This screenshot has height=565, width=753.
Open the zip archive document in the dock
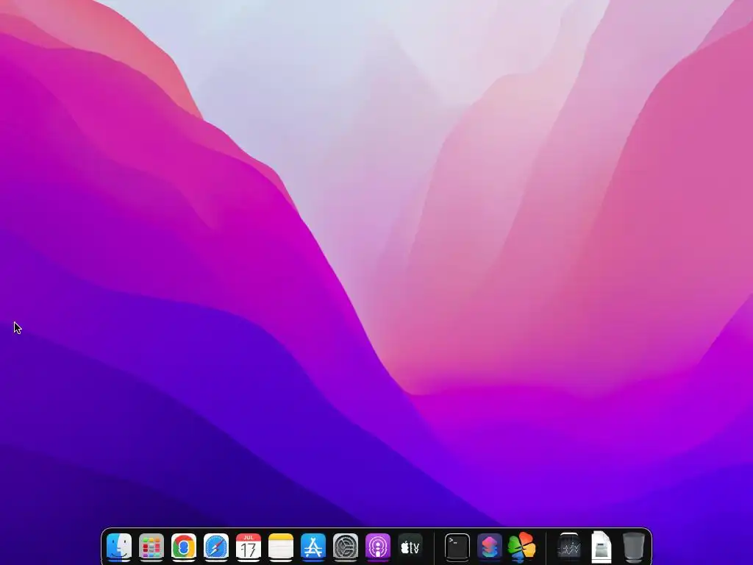(601, 547)
